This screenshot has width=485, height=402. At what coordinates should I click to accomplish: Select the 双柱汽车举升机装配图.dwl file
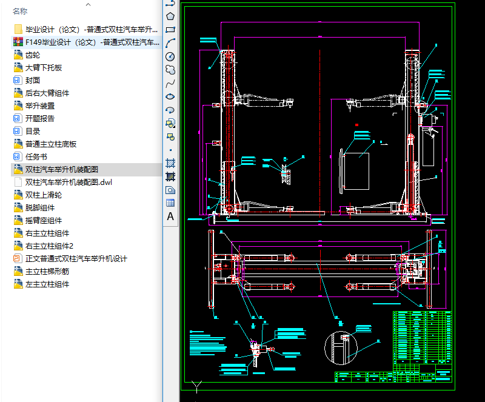(x=69, y=183)
